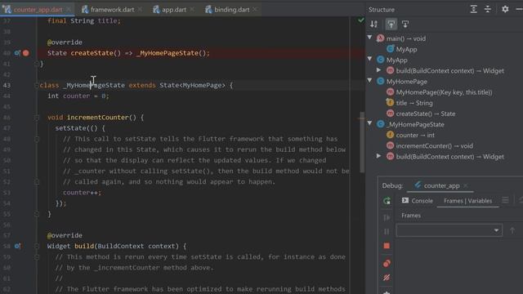The image size is (523, 294).
Task: Select counter → int field
Action: tap(415, 135)
